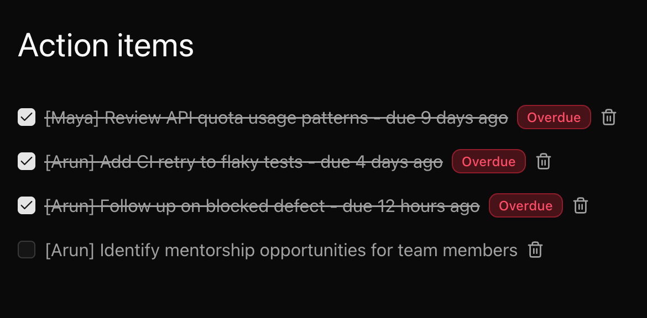Screen dimensions: 647x318
Task: Open the Identify mentorship opportunities item text
Action: pyautogui.click(x=309, y=250)
